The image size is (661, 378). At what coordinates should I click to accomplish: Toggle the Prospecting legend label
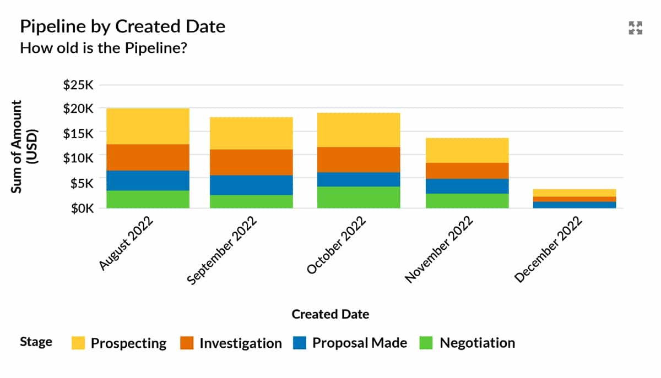coord(128,343)
